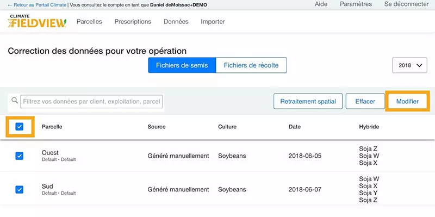Switch to Fichiers de récolte tab
Viewport: 435px width, 217px height.
[x=251, y=65]
